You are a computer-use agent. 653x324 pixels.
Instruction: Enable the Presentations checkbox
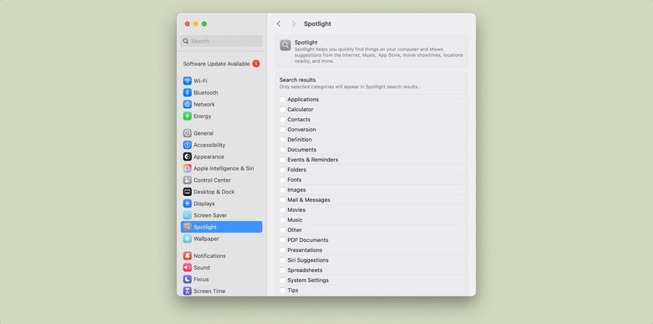click(x=282, y=249)
